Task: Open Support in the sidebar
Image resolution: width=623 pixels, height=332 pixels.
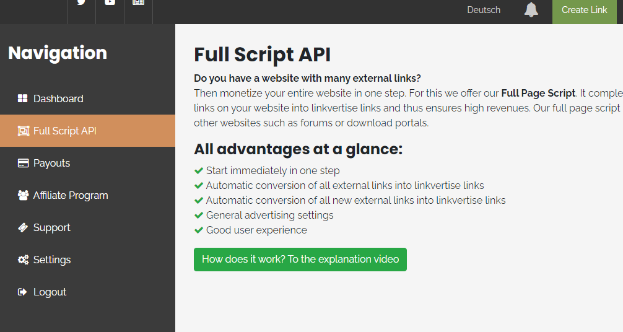Action: pos(51,227)
